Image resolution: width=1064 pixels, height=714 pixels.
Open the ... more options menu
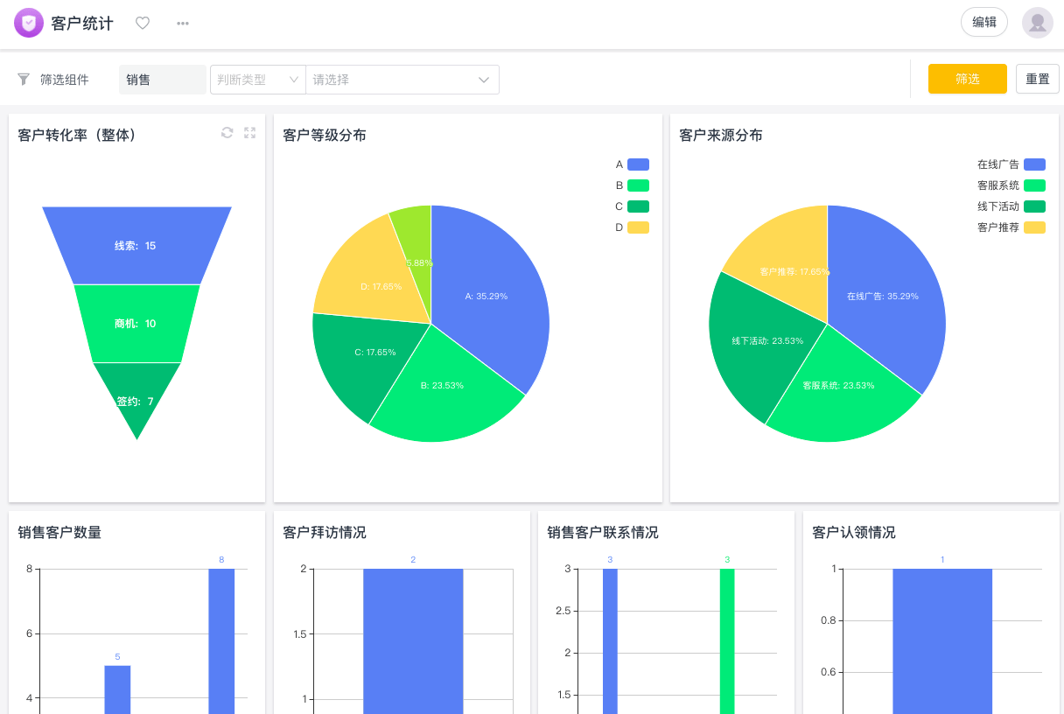pyautogui.click(x=182, y=23)
